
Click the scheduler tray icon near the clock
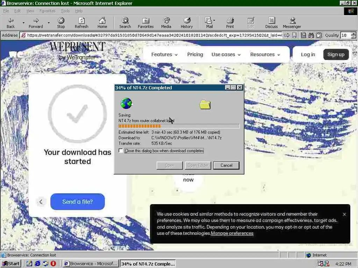click(x=320, y=264)
